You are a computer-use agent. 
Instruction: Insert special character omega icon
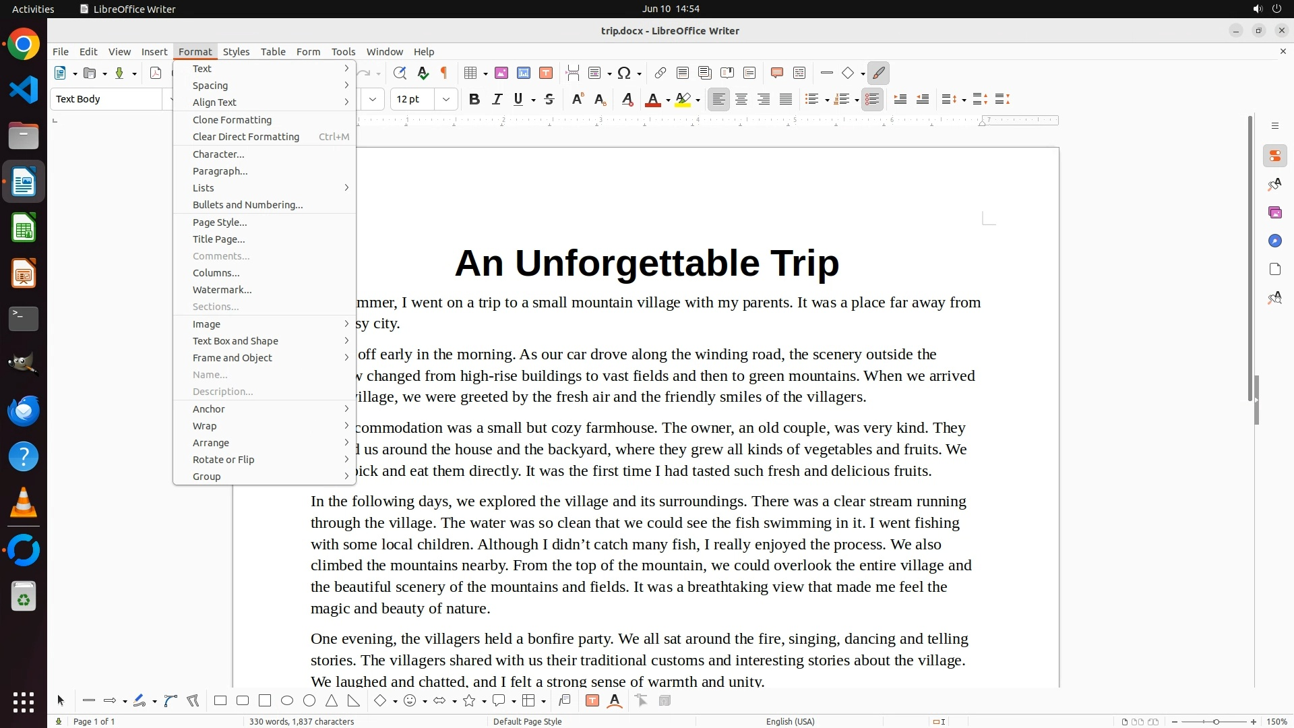(624, 73)
